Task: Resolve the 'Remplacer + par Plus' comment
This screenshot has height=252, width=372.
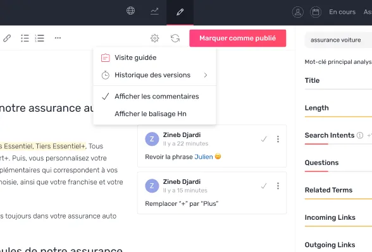Action: (x=264, y=186)
